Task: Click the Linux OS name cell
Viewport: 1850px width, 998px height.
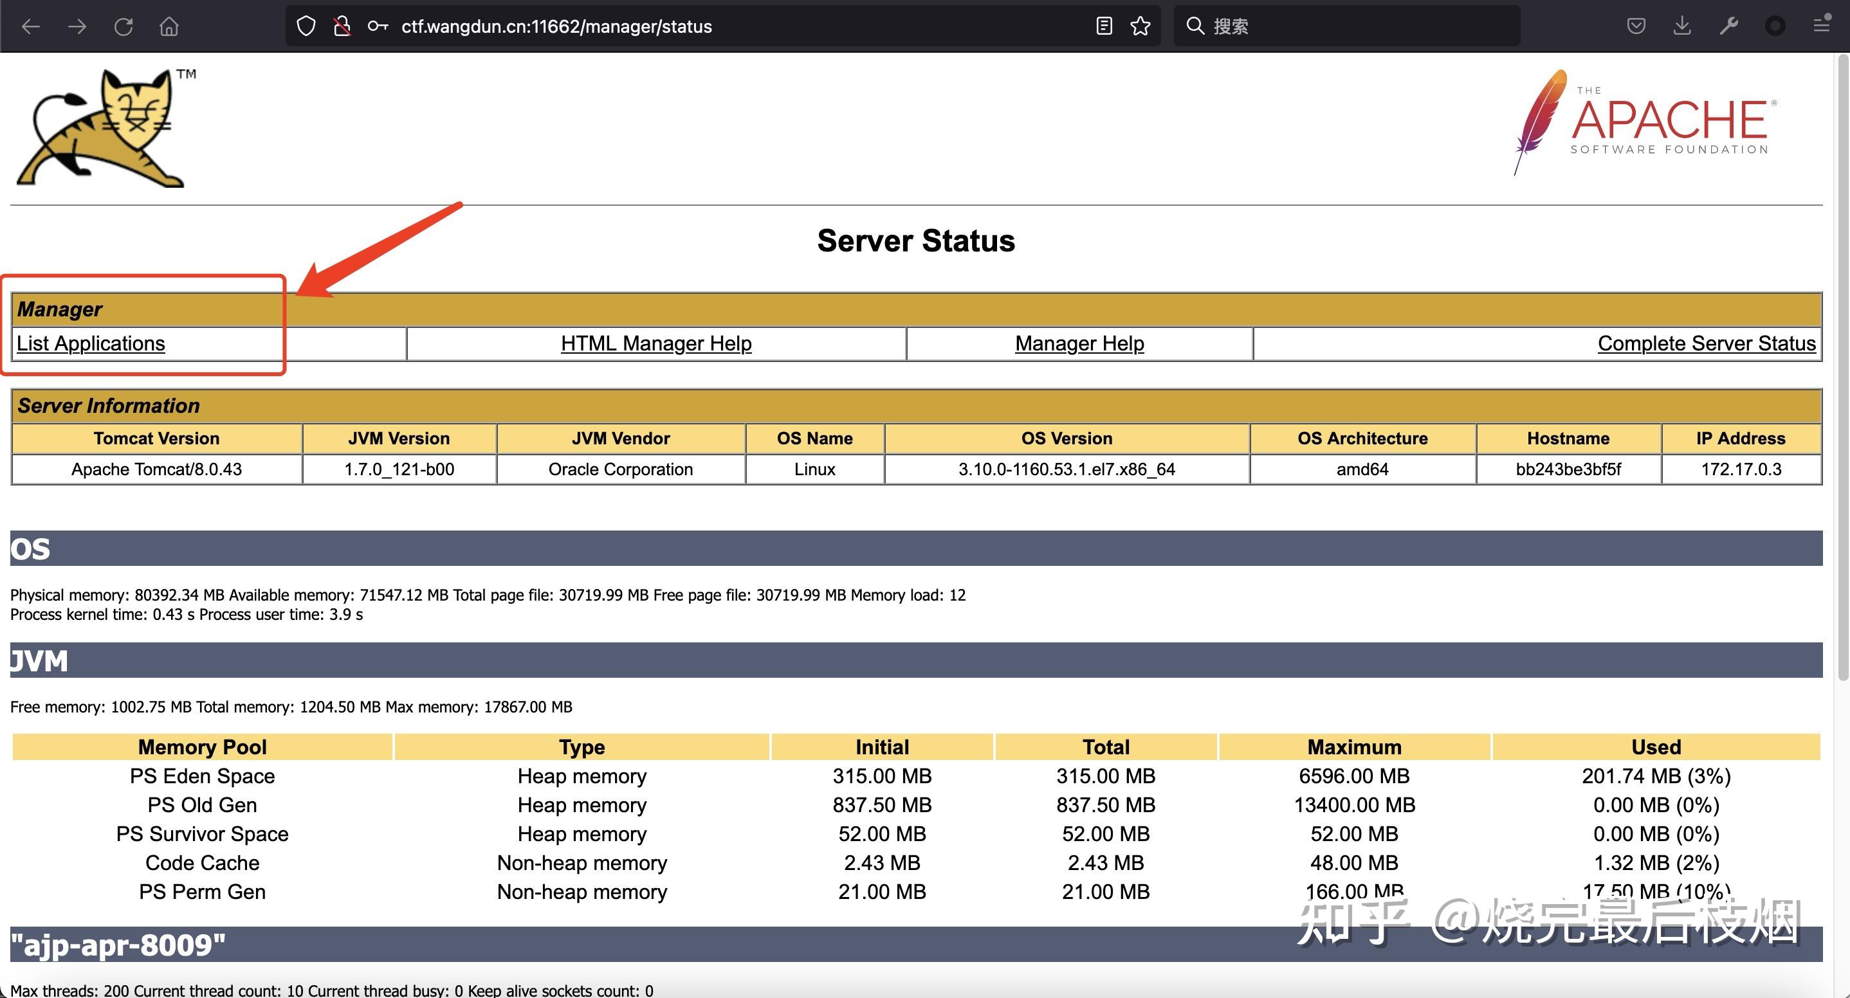Action: click(x=815, y=469)
